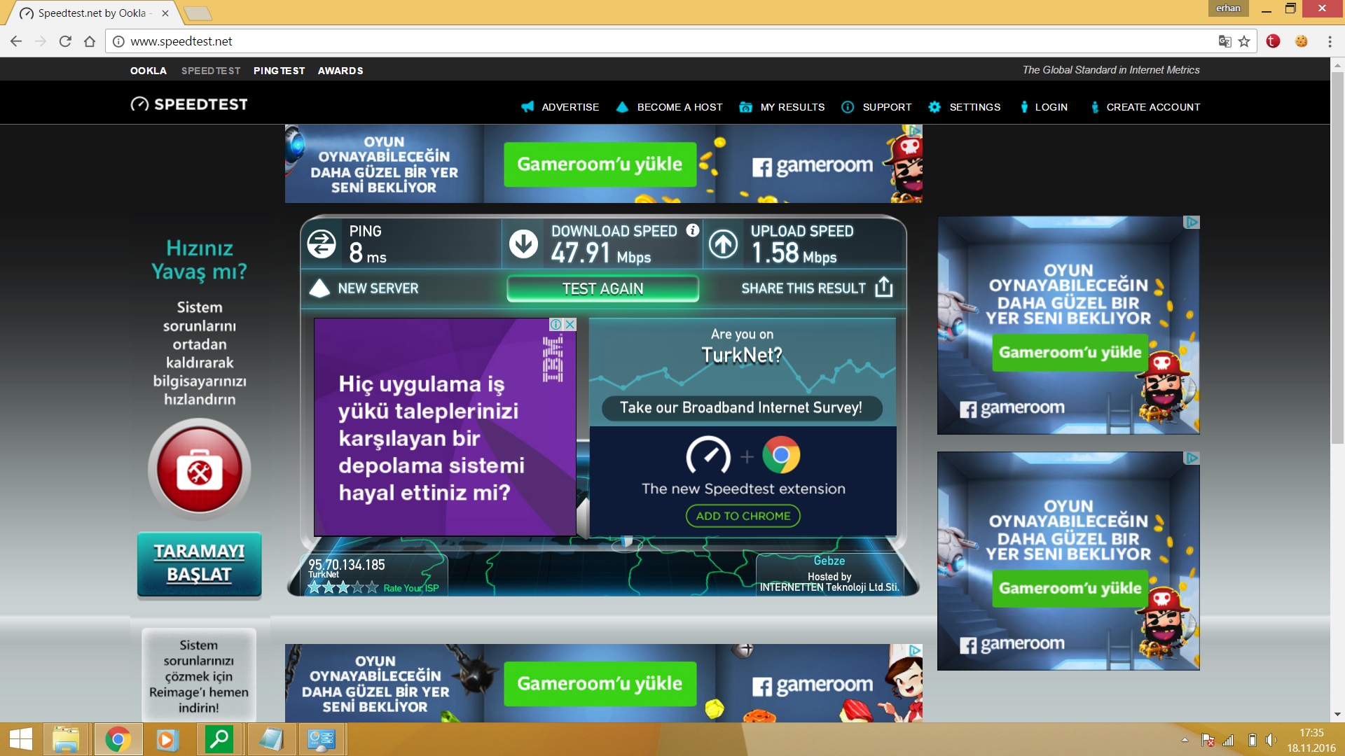Show hidden tray icons arrow
The height and width of the screenshot is (756, 1345).
tap(1185, 740)
